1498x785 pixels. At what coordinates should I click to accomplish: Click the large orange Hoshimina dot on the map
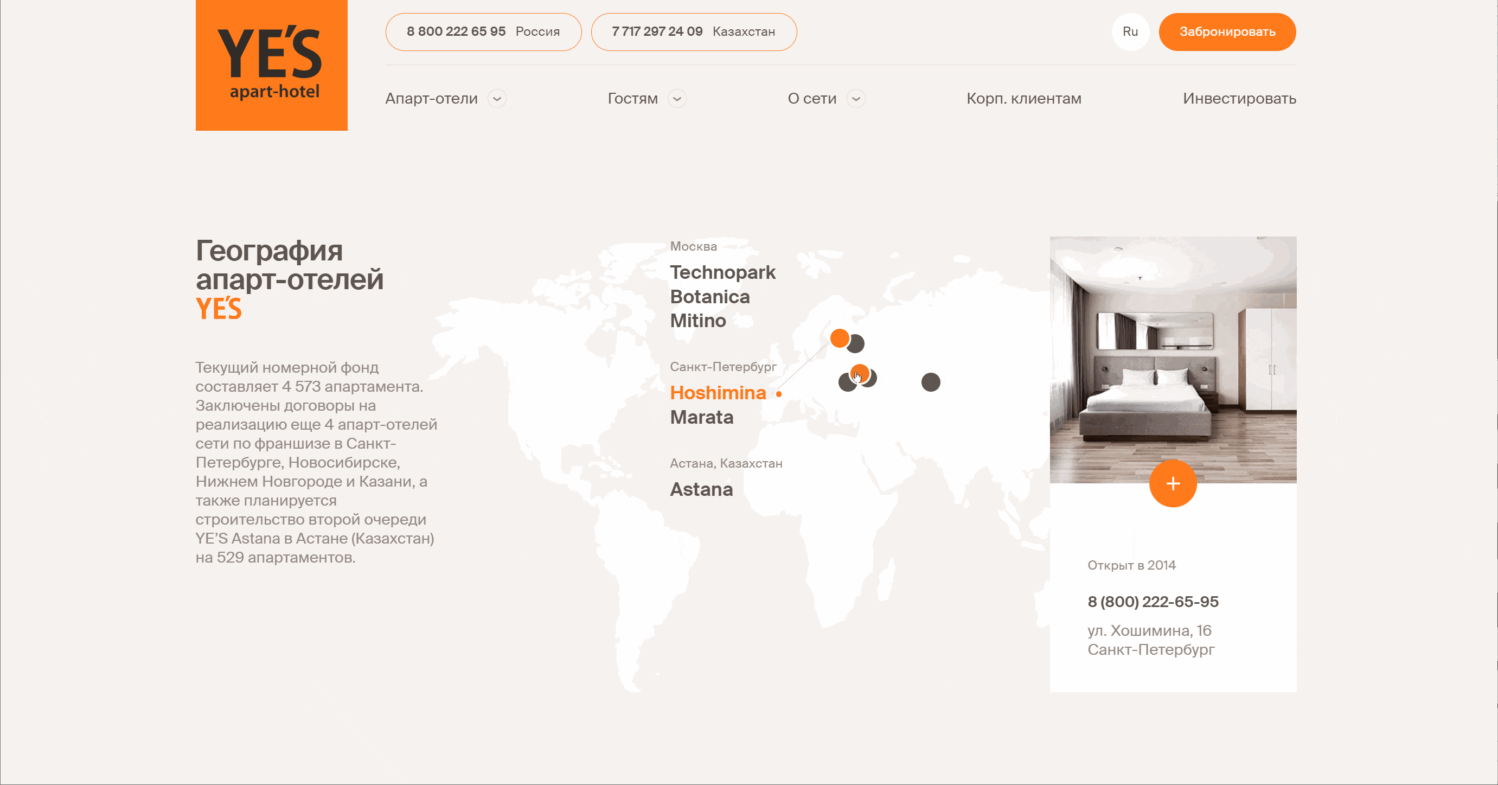(x=840, y=338)
